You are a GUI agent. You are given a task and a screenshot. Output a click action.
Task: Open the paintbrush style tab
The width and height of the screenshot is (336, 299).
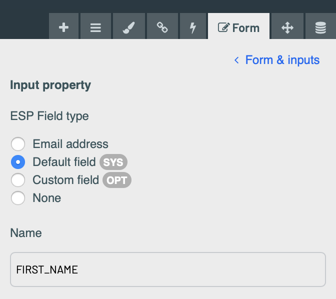(x=129, y=26)
